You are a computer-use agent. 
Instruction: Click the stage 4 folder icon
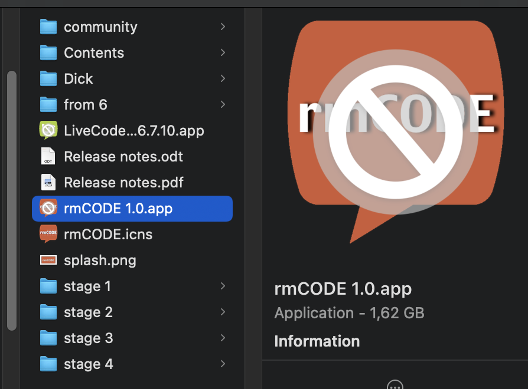point(48,364)
